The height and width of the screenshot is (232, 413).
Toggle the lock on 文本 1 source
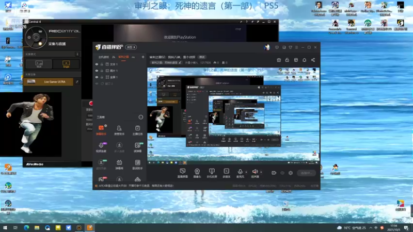(x=102, y=64)
